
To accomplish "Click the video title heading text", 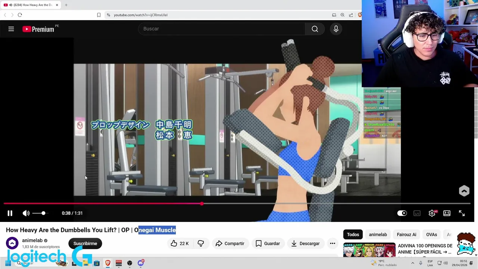I will (91, 230).
